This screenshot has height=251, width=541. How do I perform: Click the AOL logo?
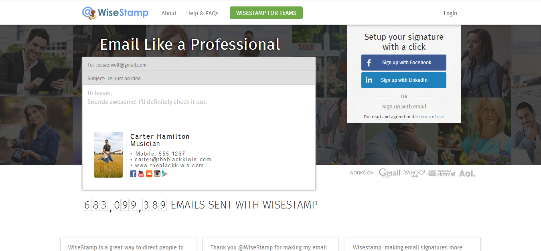(x=467, y=174)
